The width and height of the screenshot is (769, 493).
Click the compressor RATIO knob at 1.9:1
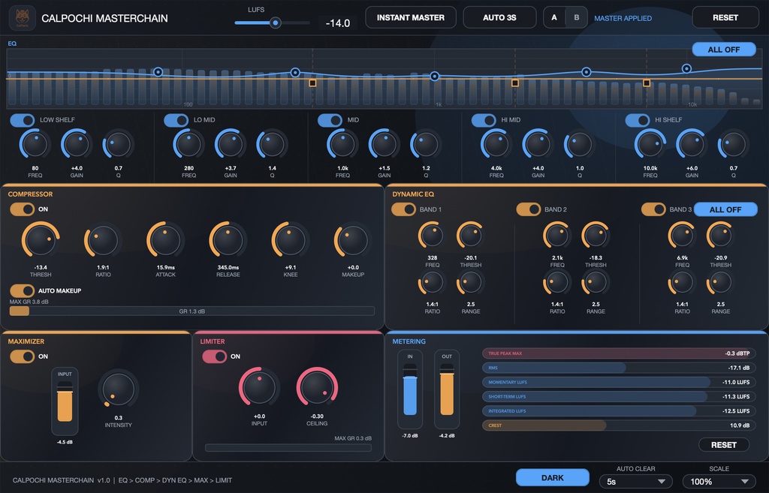click(103, 240)
